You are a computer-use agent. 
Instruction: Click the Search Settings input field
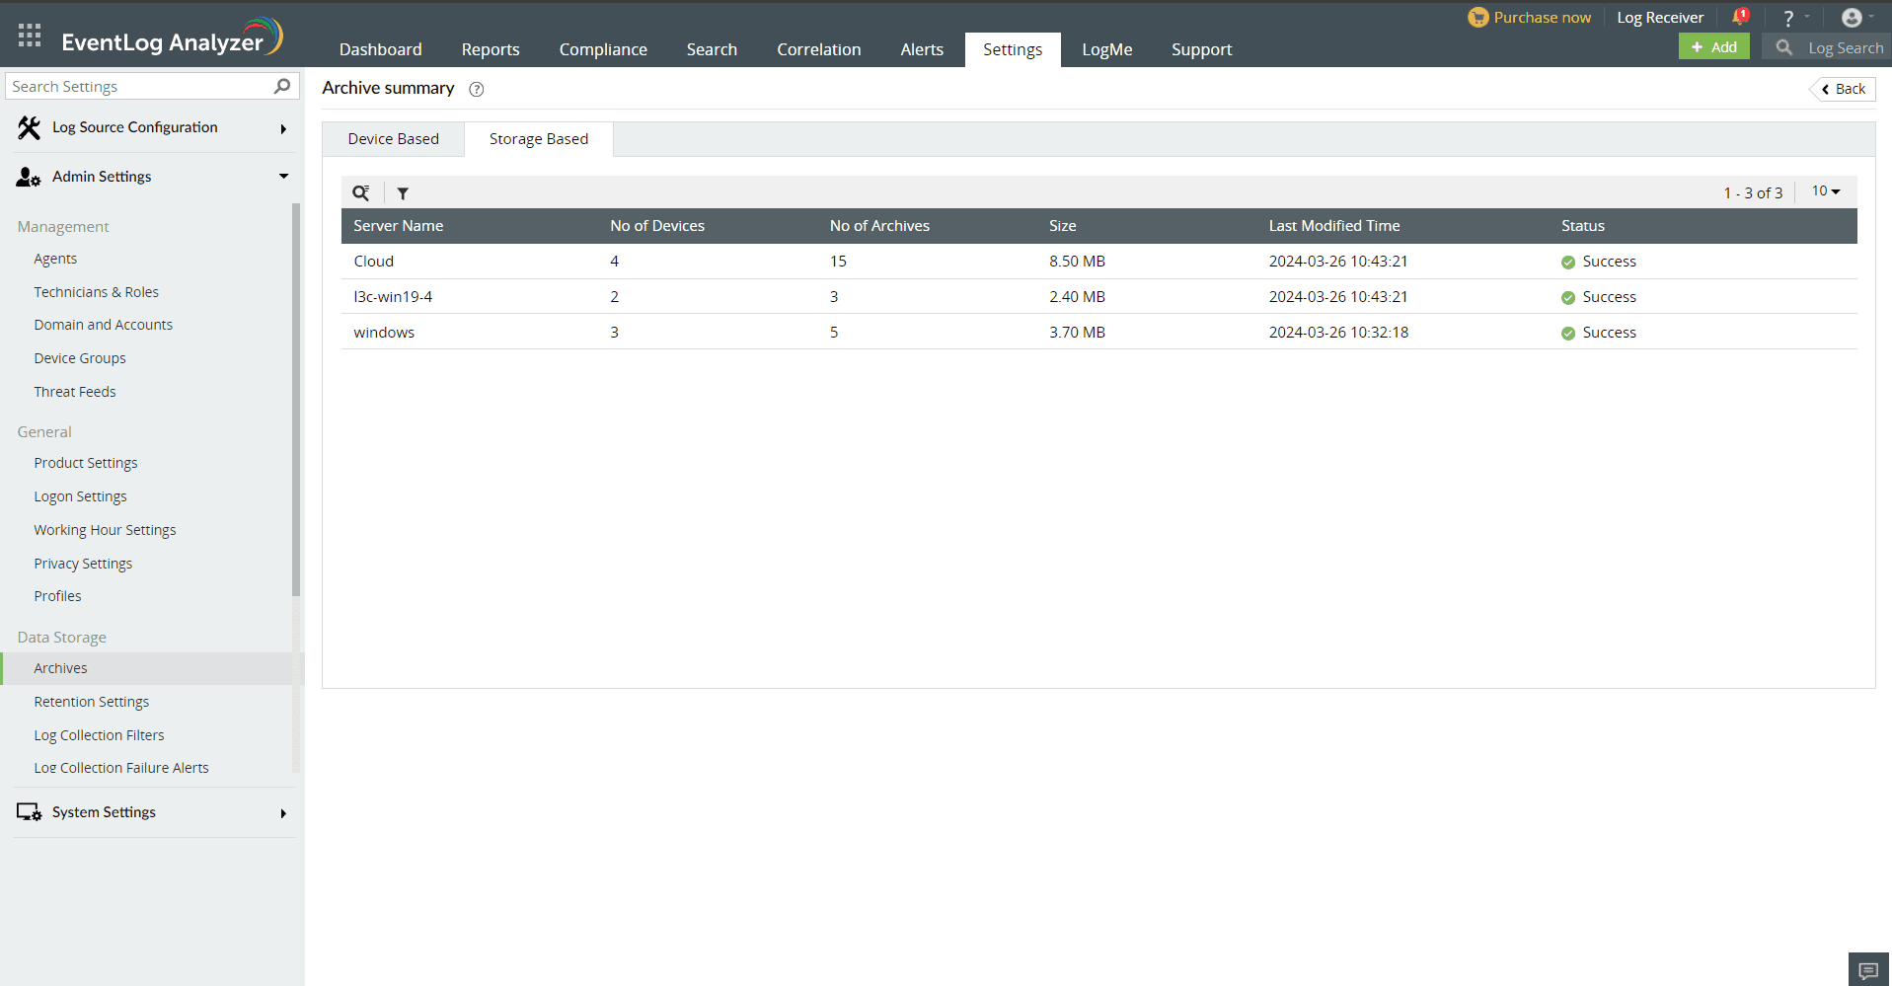[152, 86]
